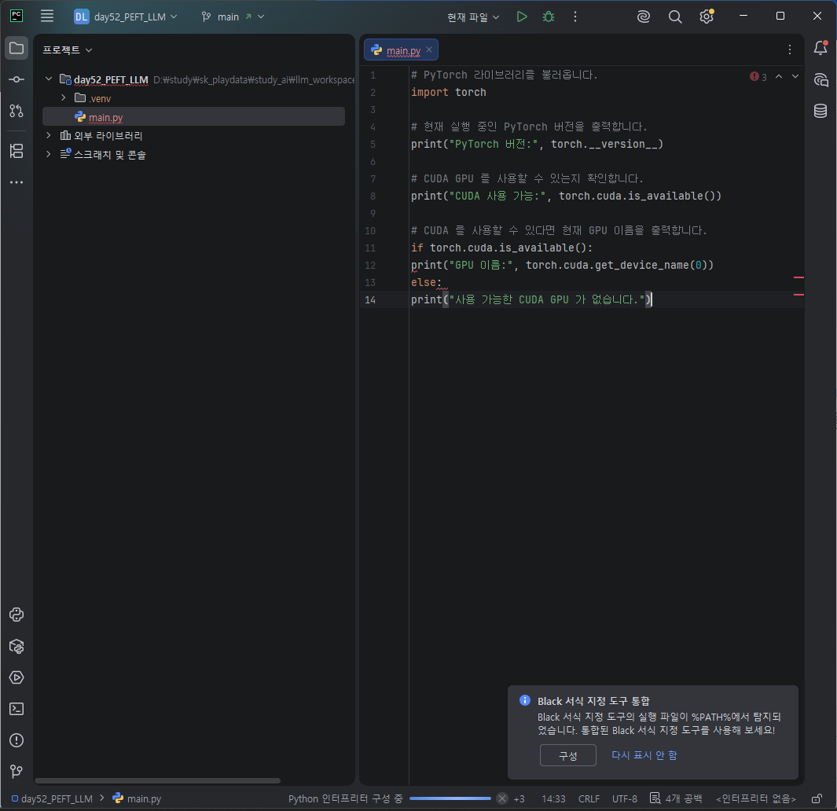The image size is (837, 811).
Task: Open the AI assistant swirl icon
Action: (x=644, y=17)
